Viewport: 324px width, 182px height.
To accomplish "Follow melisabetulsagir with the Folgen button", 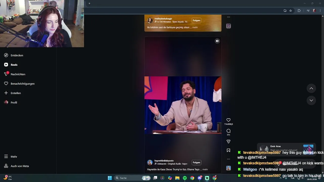I will (x=196, y=20).
